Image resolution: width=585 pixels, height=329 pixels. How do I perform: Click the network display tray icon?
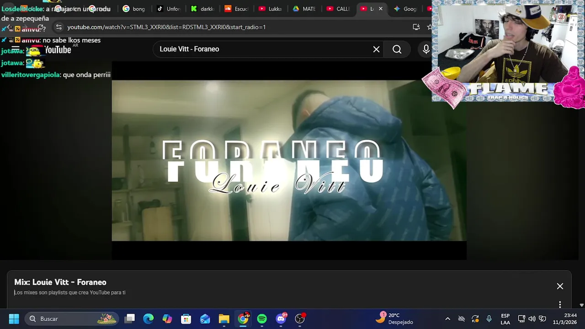[521, 318]
